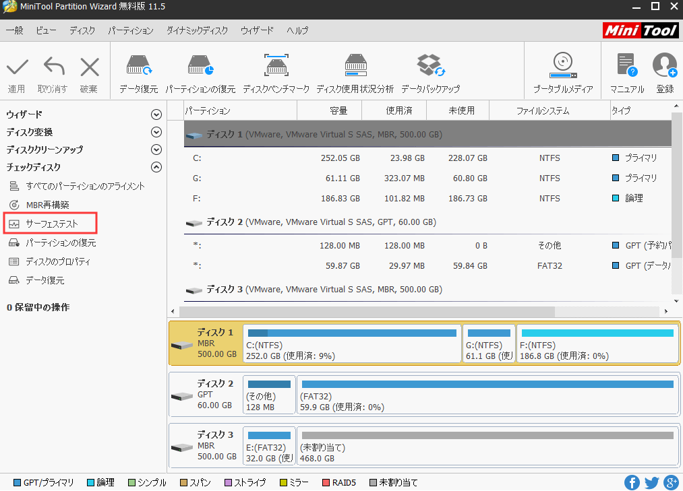Select Disk 2 icon in disk map
Screen dimensions: 683x491
(182, 397)
